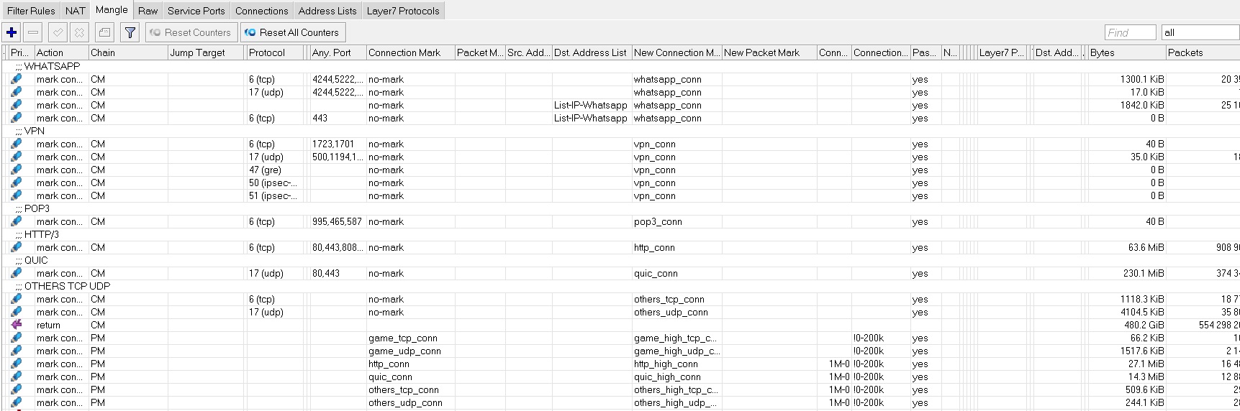Click the mark icon of the CM http_conn rule

tap(17, 247)
